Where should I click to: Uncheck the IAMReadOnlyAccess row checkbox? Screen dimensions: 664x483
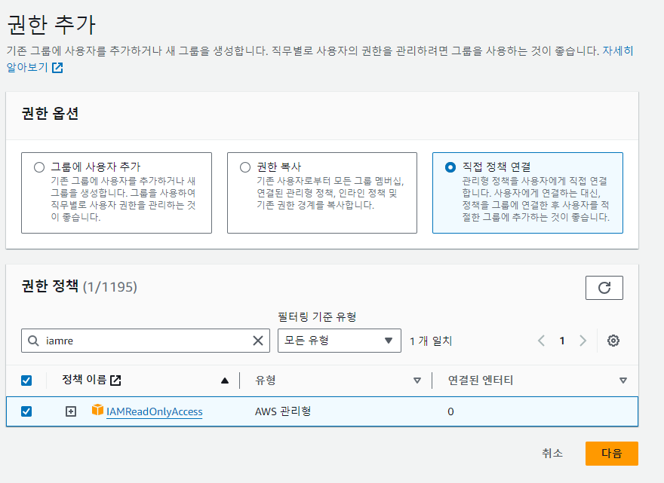pyautogui.click(x=26, y=411)
